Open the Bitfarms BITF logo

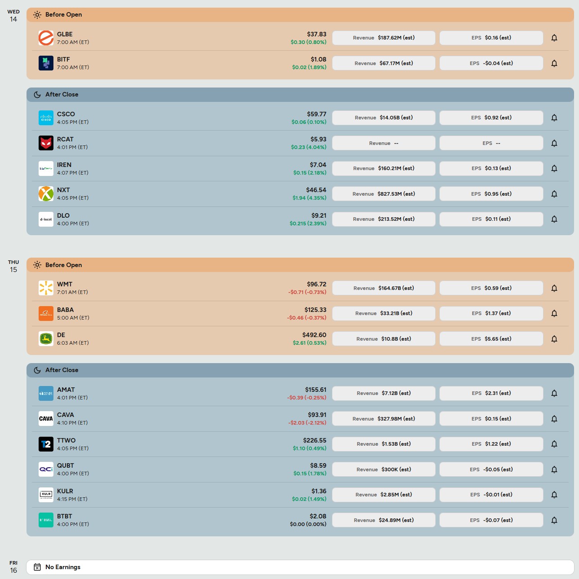click(46, 63)
